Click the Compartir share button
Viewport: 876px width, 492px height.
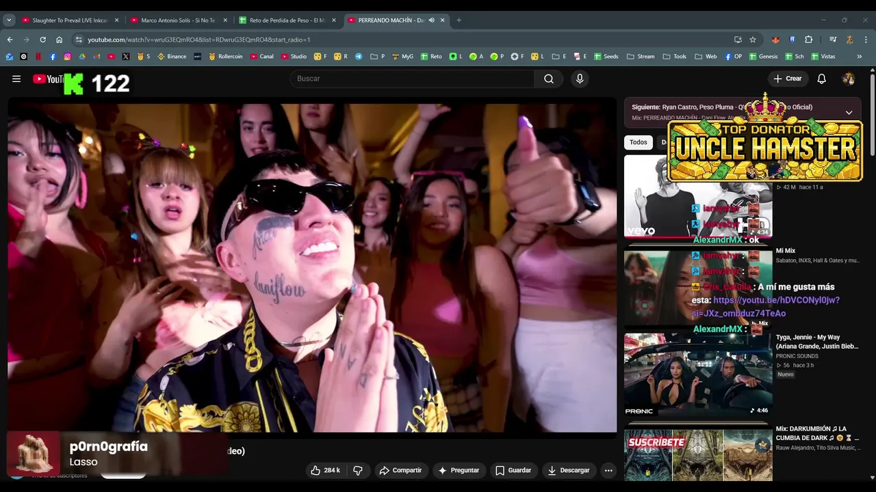point(400,470)
